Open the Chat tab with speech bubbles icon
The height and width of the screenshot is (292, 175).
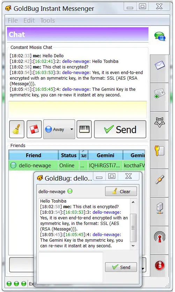coord(160,36)
